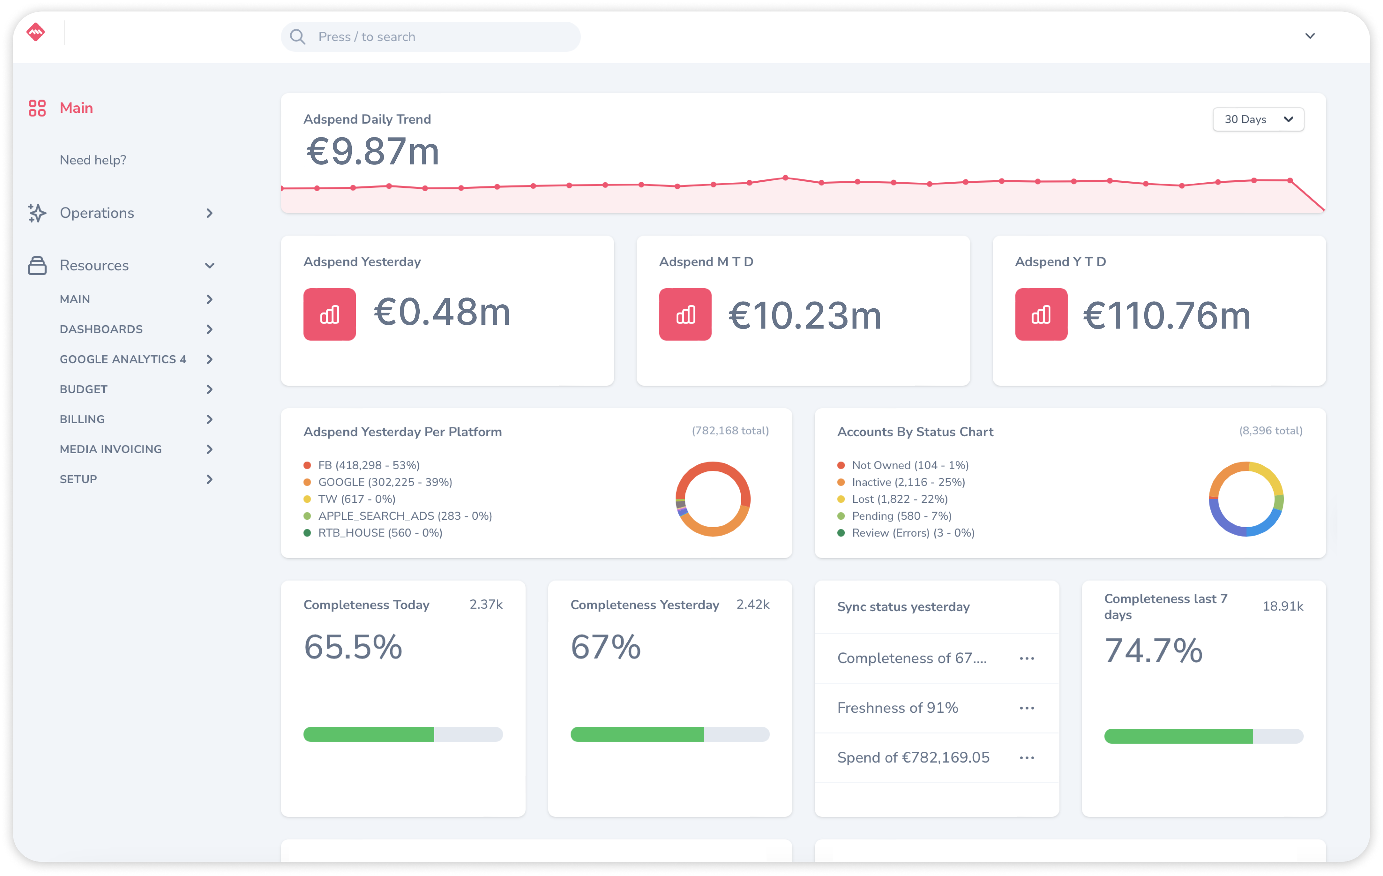1383x876 pixels.
Task: Click the Operations sparkle icon in sidebar
Action: 37,212
